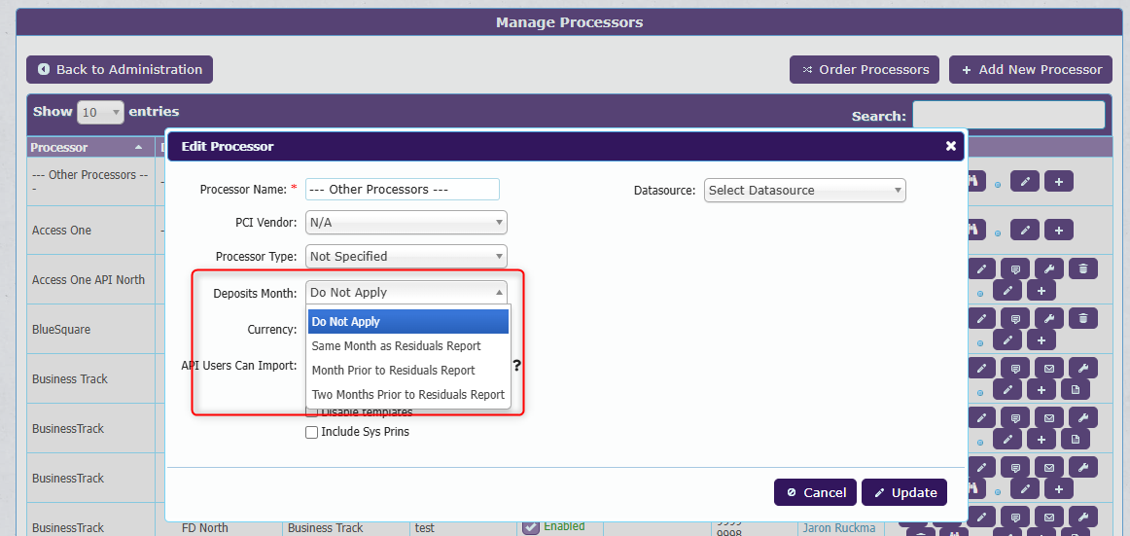Screen dimensions: 1130x536
Task: Click the envelope icon in the FD North row
Action: point(1049,516)
